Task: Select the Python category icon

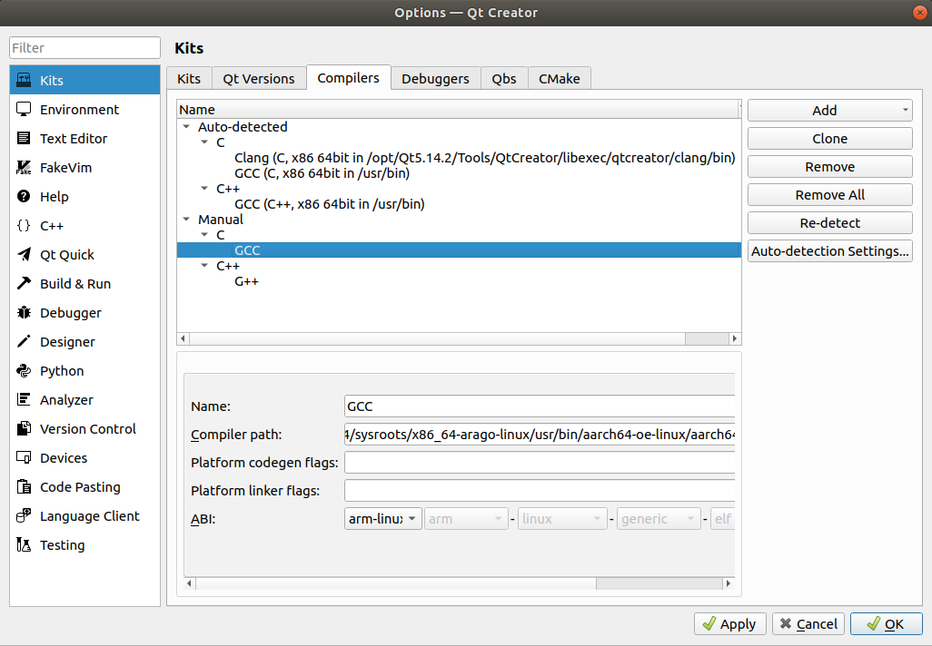Action: (25, 371)
